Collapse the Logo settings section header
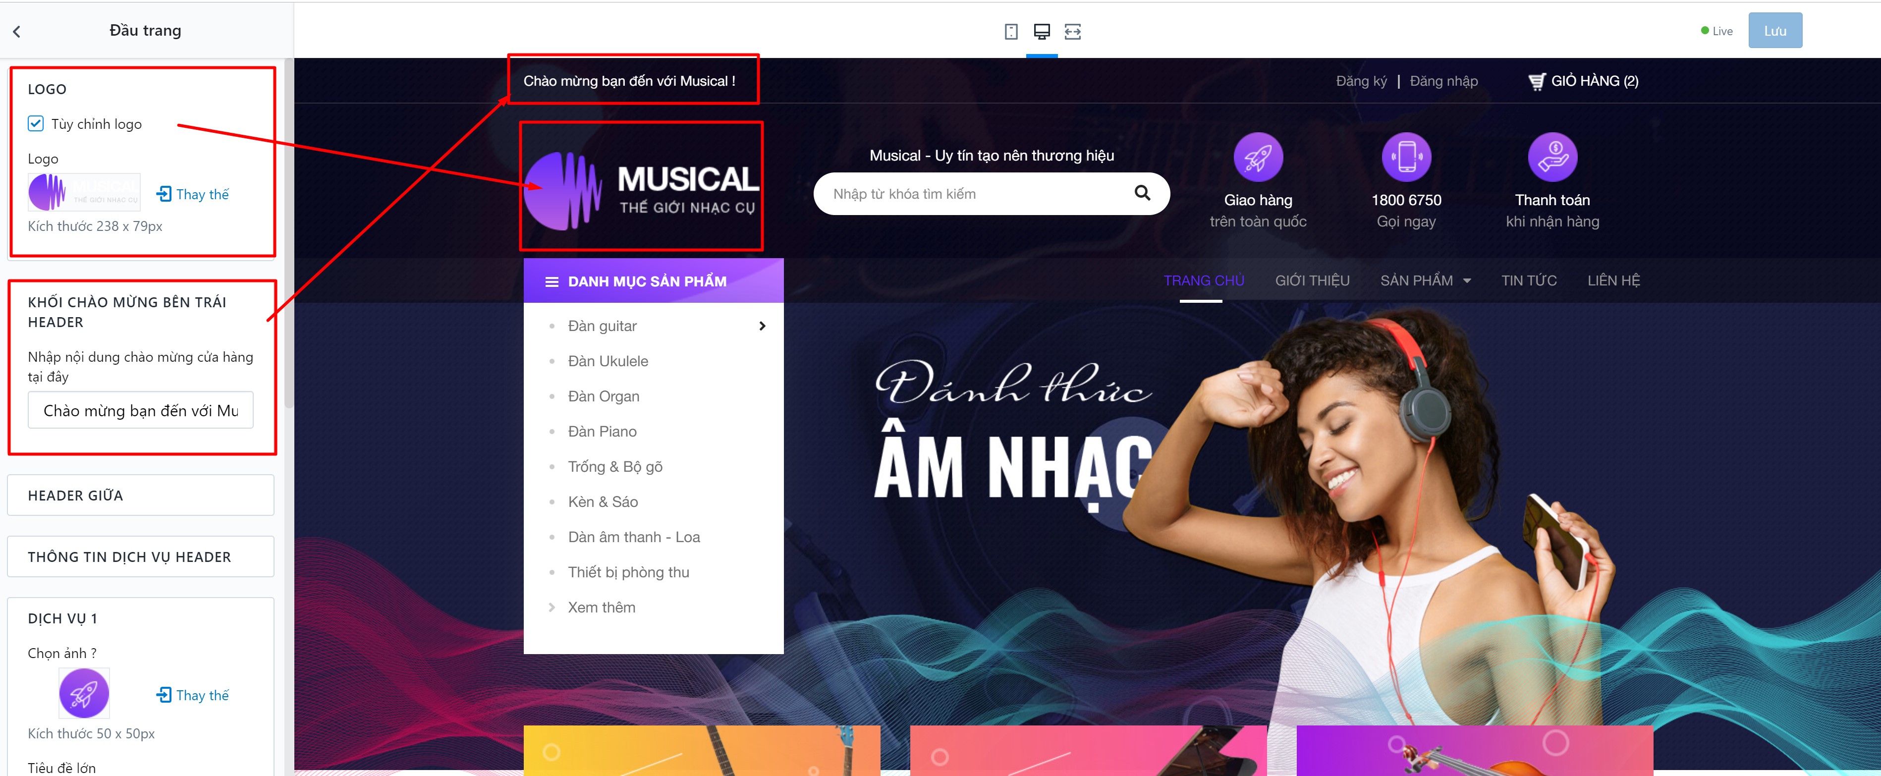 pyautogui.click(x=48, y=89)
